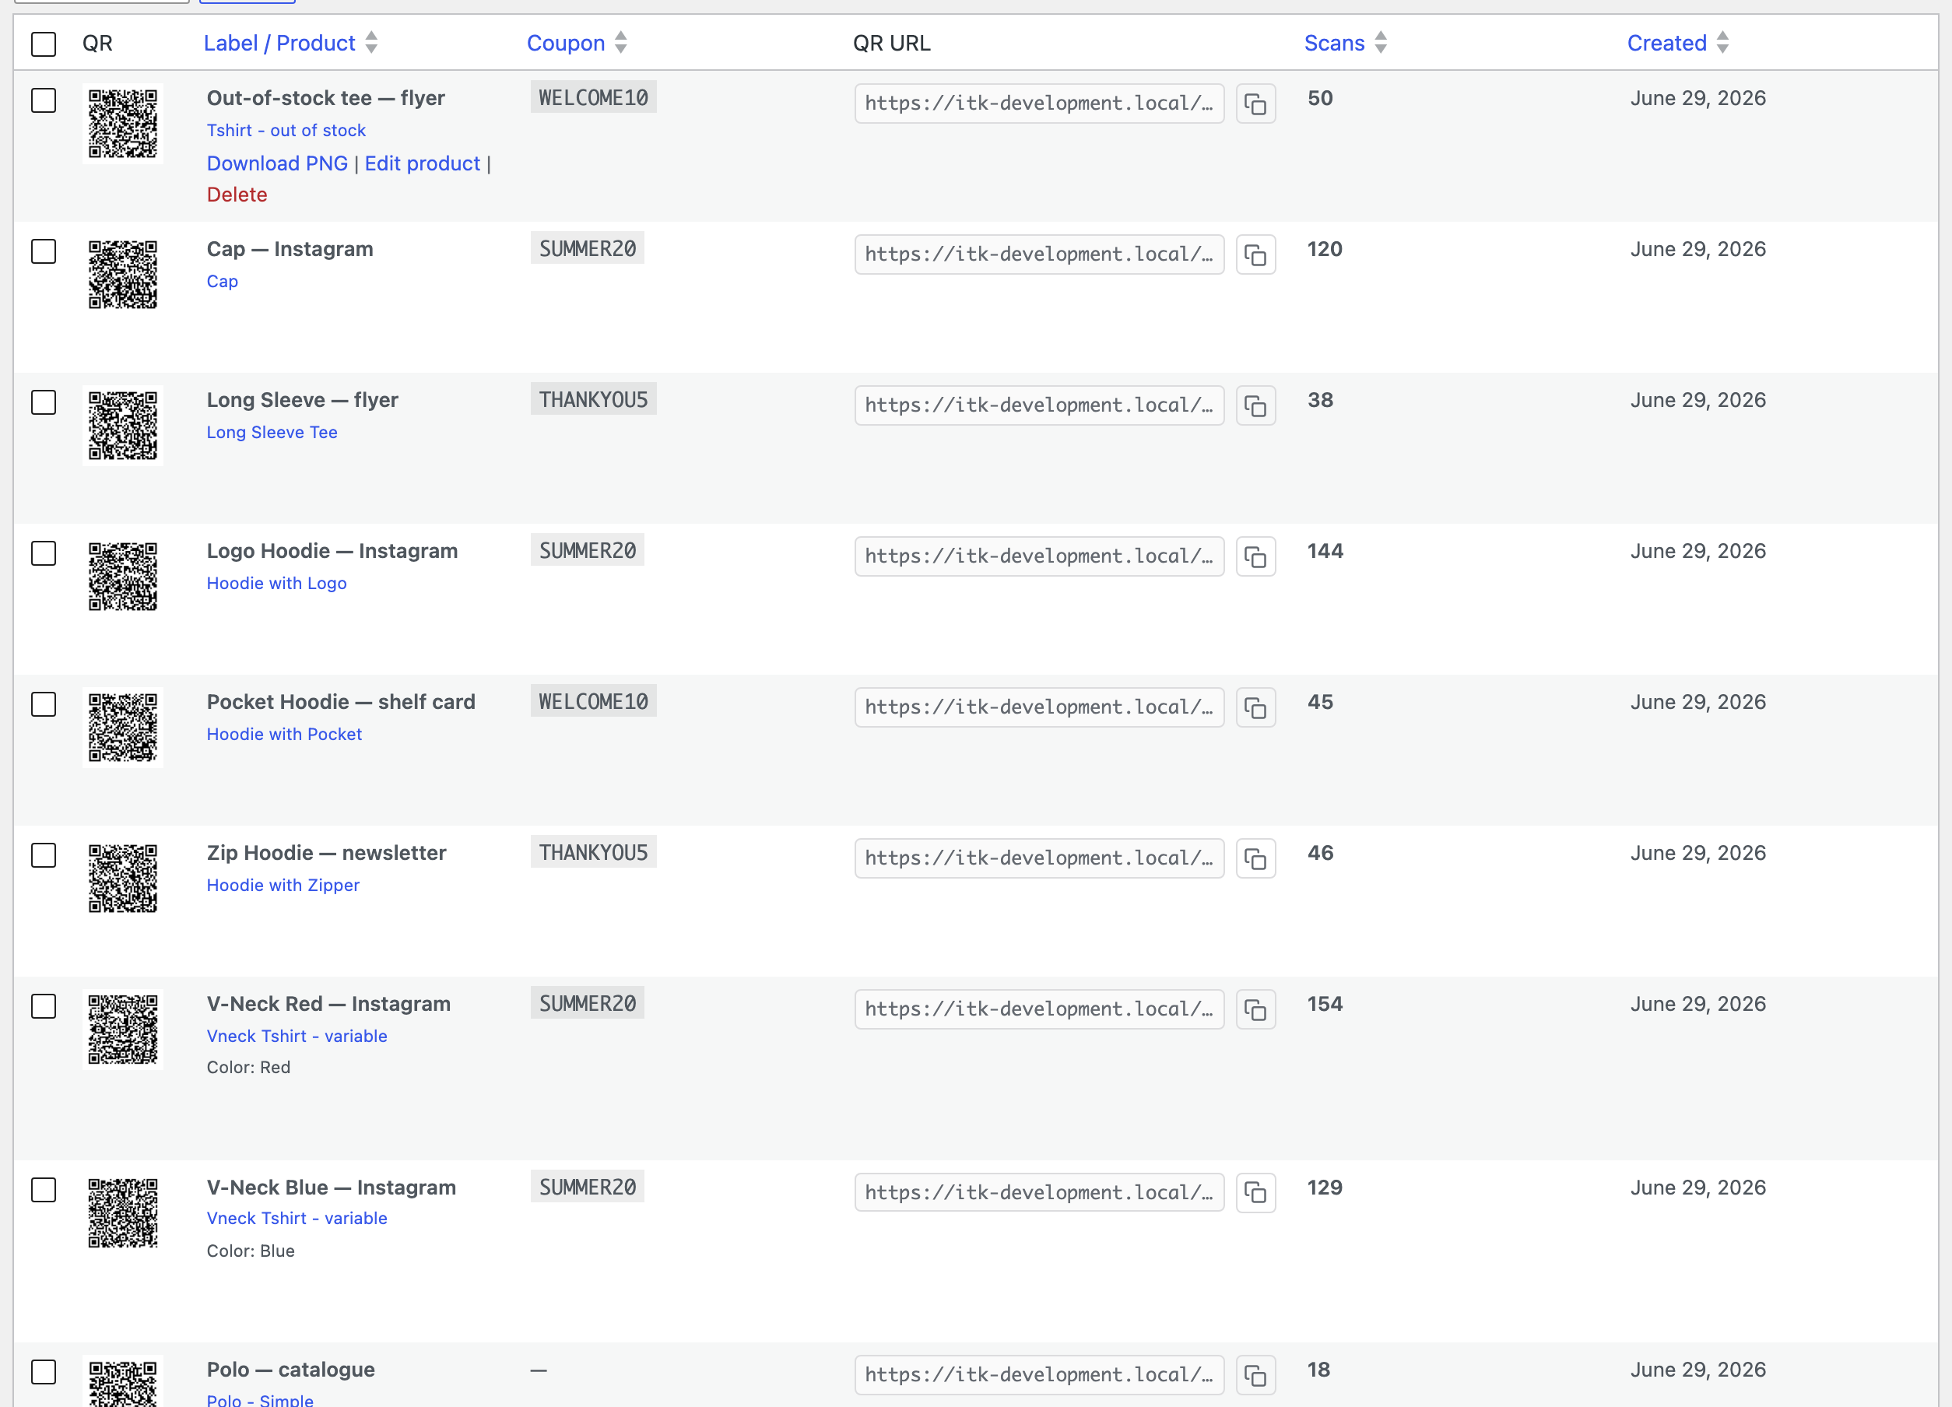This screenshot has width=1952, height=1407.
Task: Select the Long Sleeve — flyer row checkbox
Action: click(43, 402)
